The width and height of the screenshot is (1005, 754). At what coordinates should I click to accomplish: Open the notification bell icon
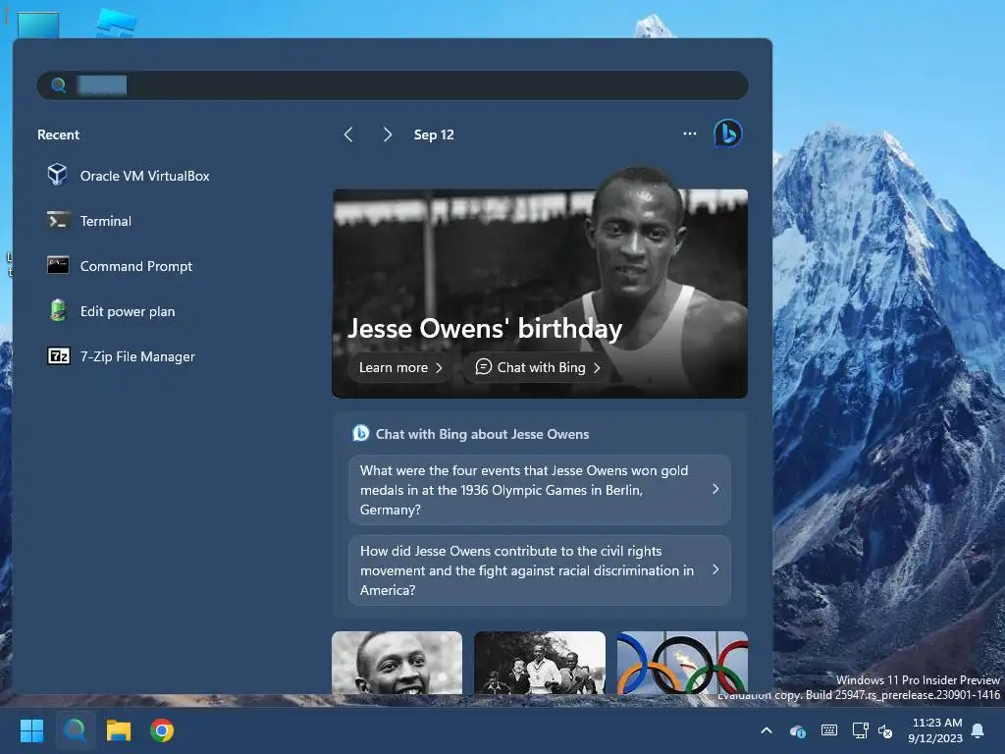click(979, 730)
